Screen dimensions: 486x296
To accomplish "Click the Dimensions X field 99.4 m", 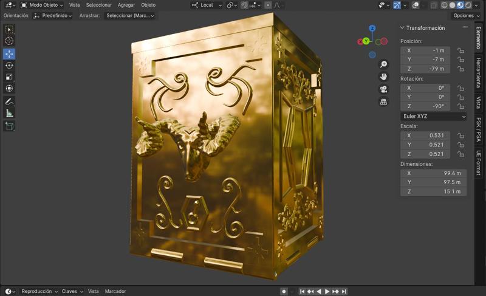I will pos(433,173).
